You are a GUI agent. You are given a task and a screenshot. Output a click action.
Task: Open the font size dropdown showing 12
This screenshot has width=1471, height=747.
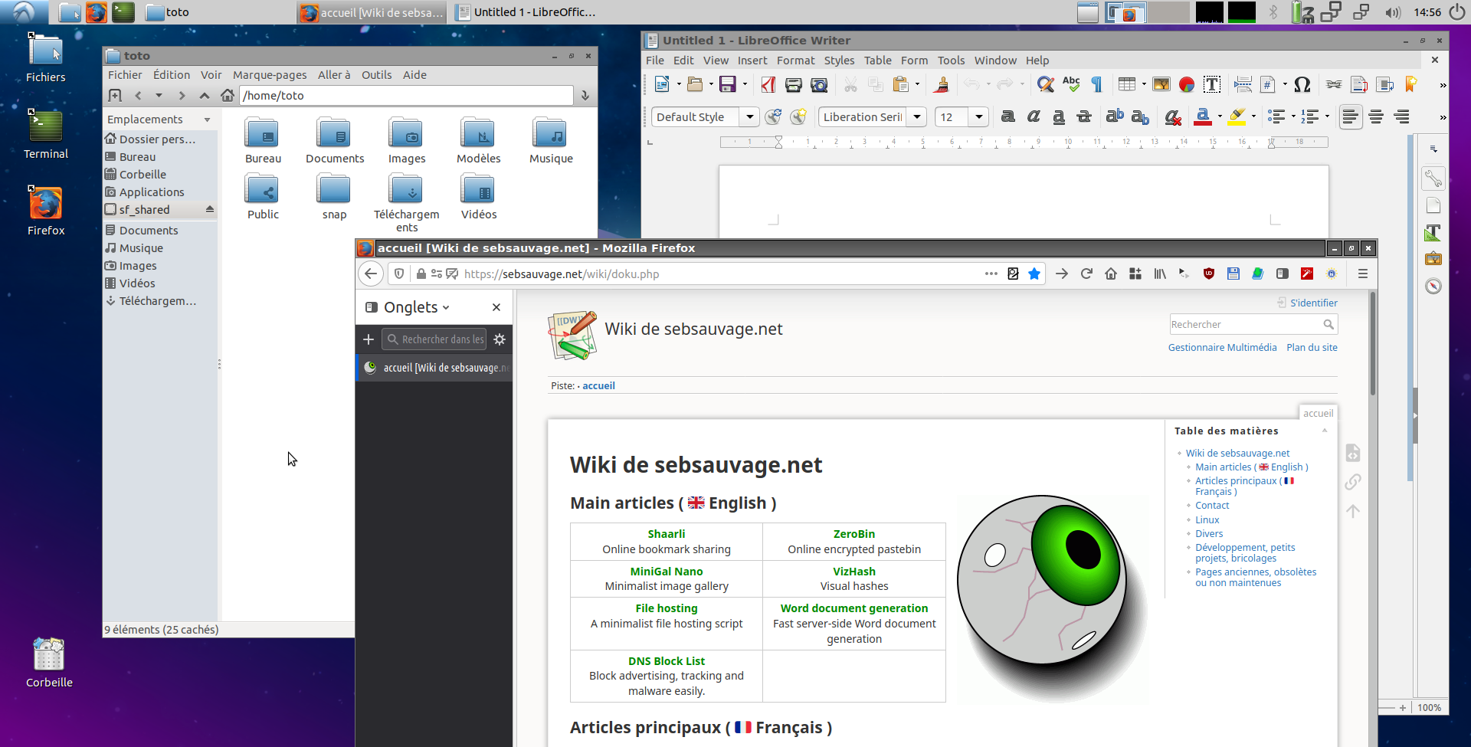(x=978, y=116)
